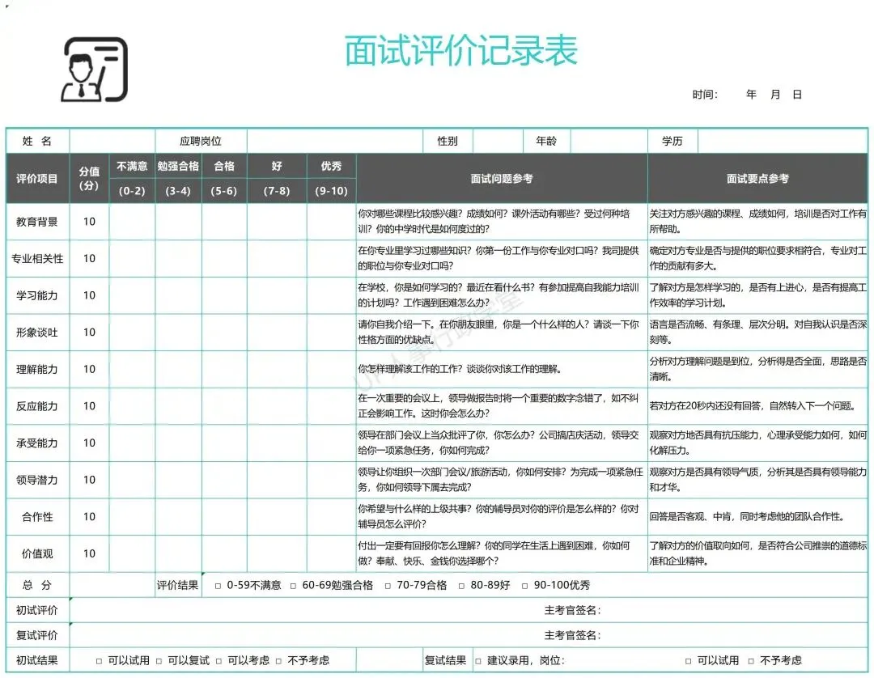This screenshot has width=874, height=678.
Task: Click the empty 姓名 input cell
Action: 112,141
